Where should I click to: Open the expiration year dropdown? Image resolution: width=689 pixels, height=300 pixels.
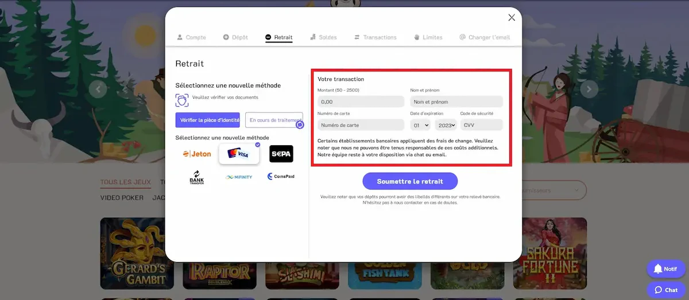coord(445,125)
